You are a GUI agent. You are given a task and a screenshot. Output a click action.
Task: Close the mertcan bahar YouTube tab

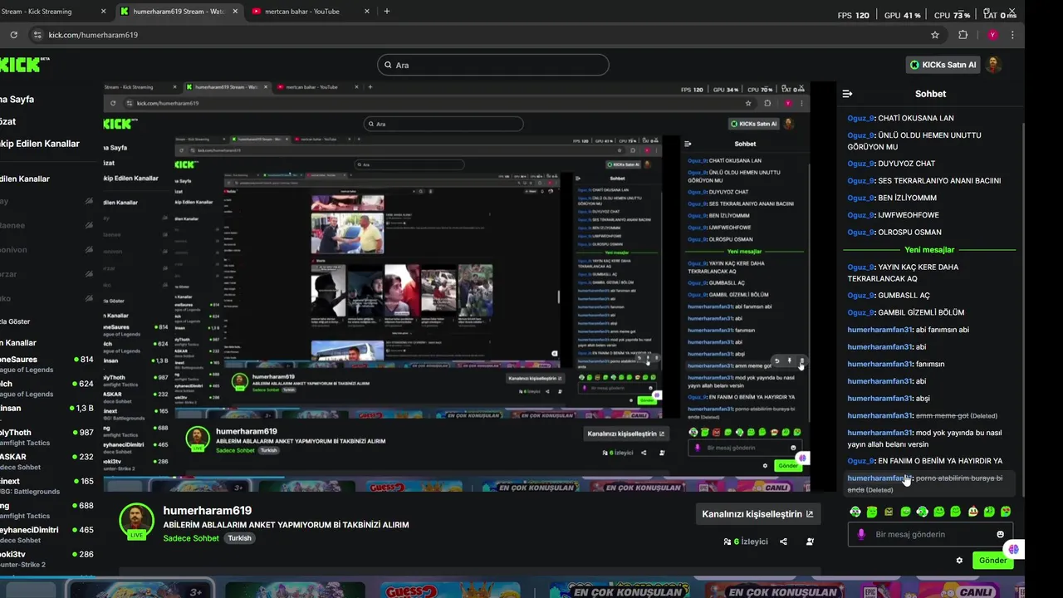click(365, 12)
